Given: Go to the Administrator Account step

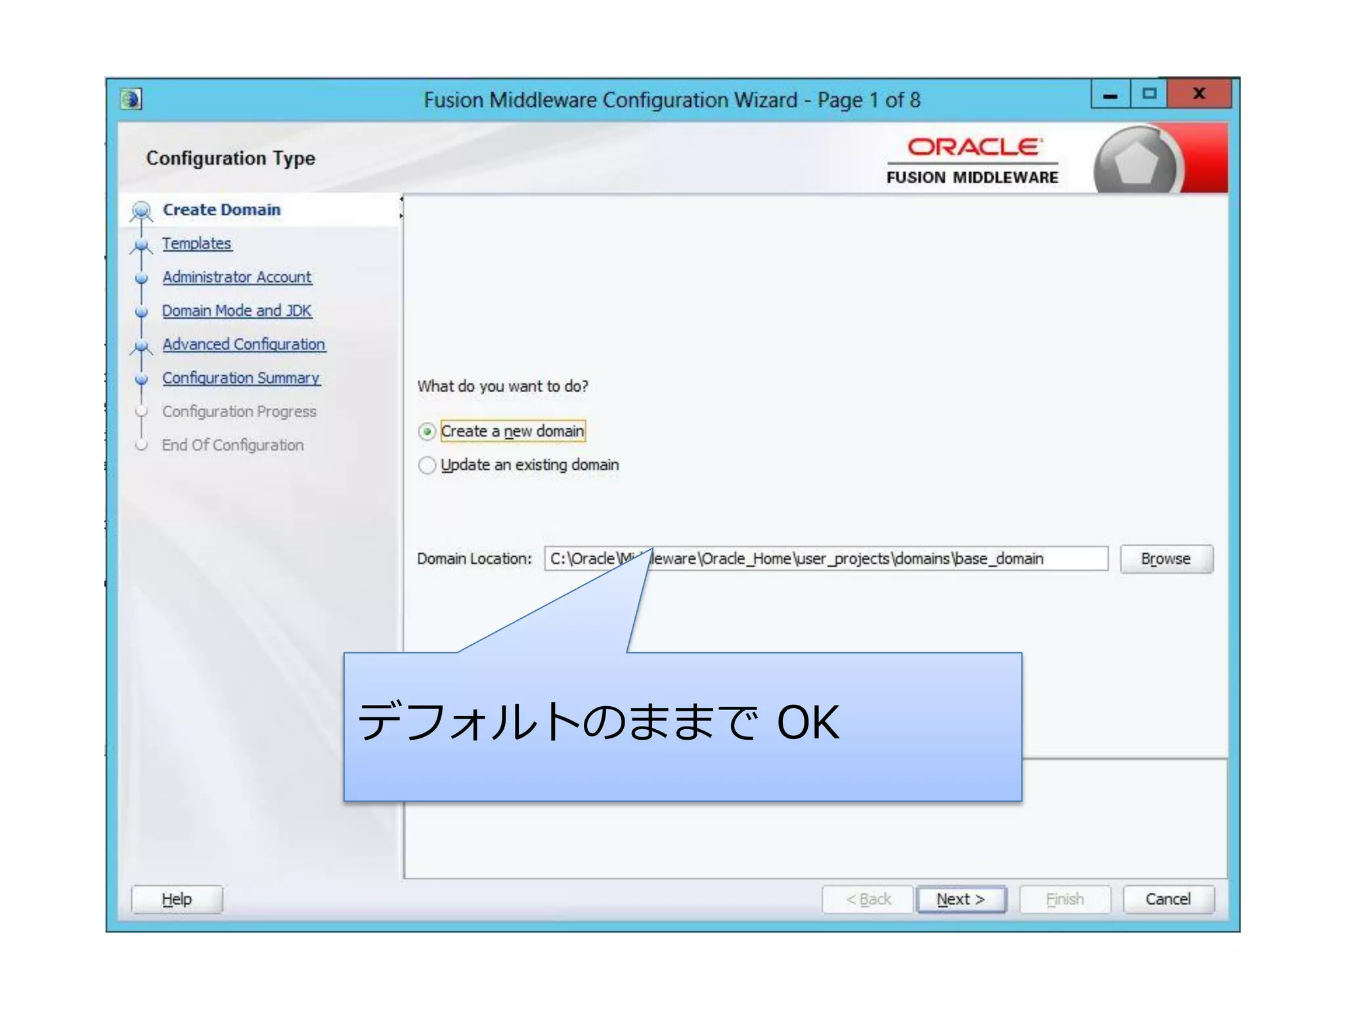Looking at the screenshot, I should pos(237,277).
